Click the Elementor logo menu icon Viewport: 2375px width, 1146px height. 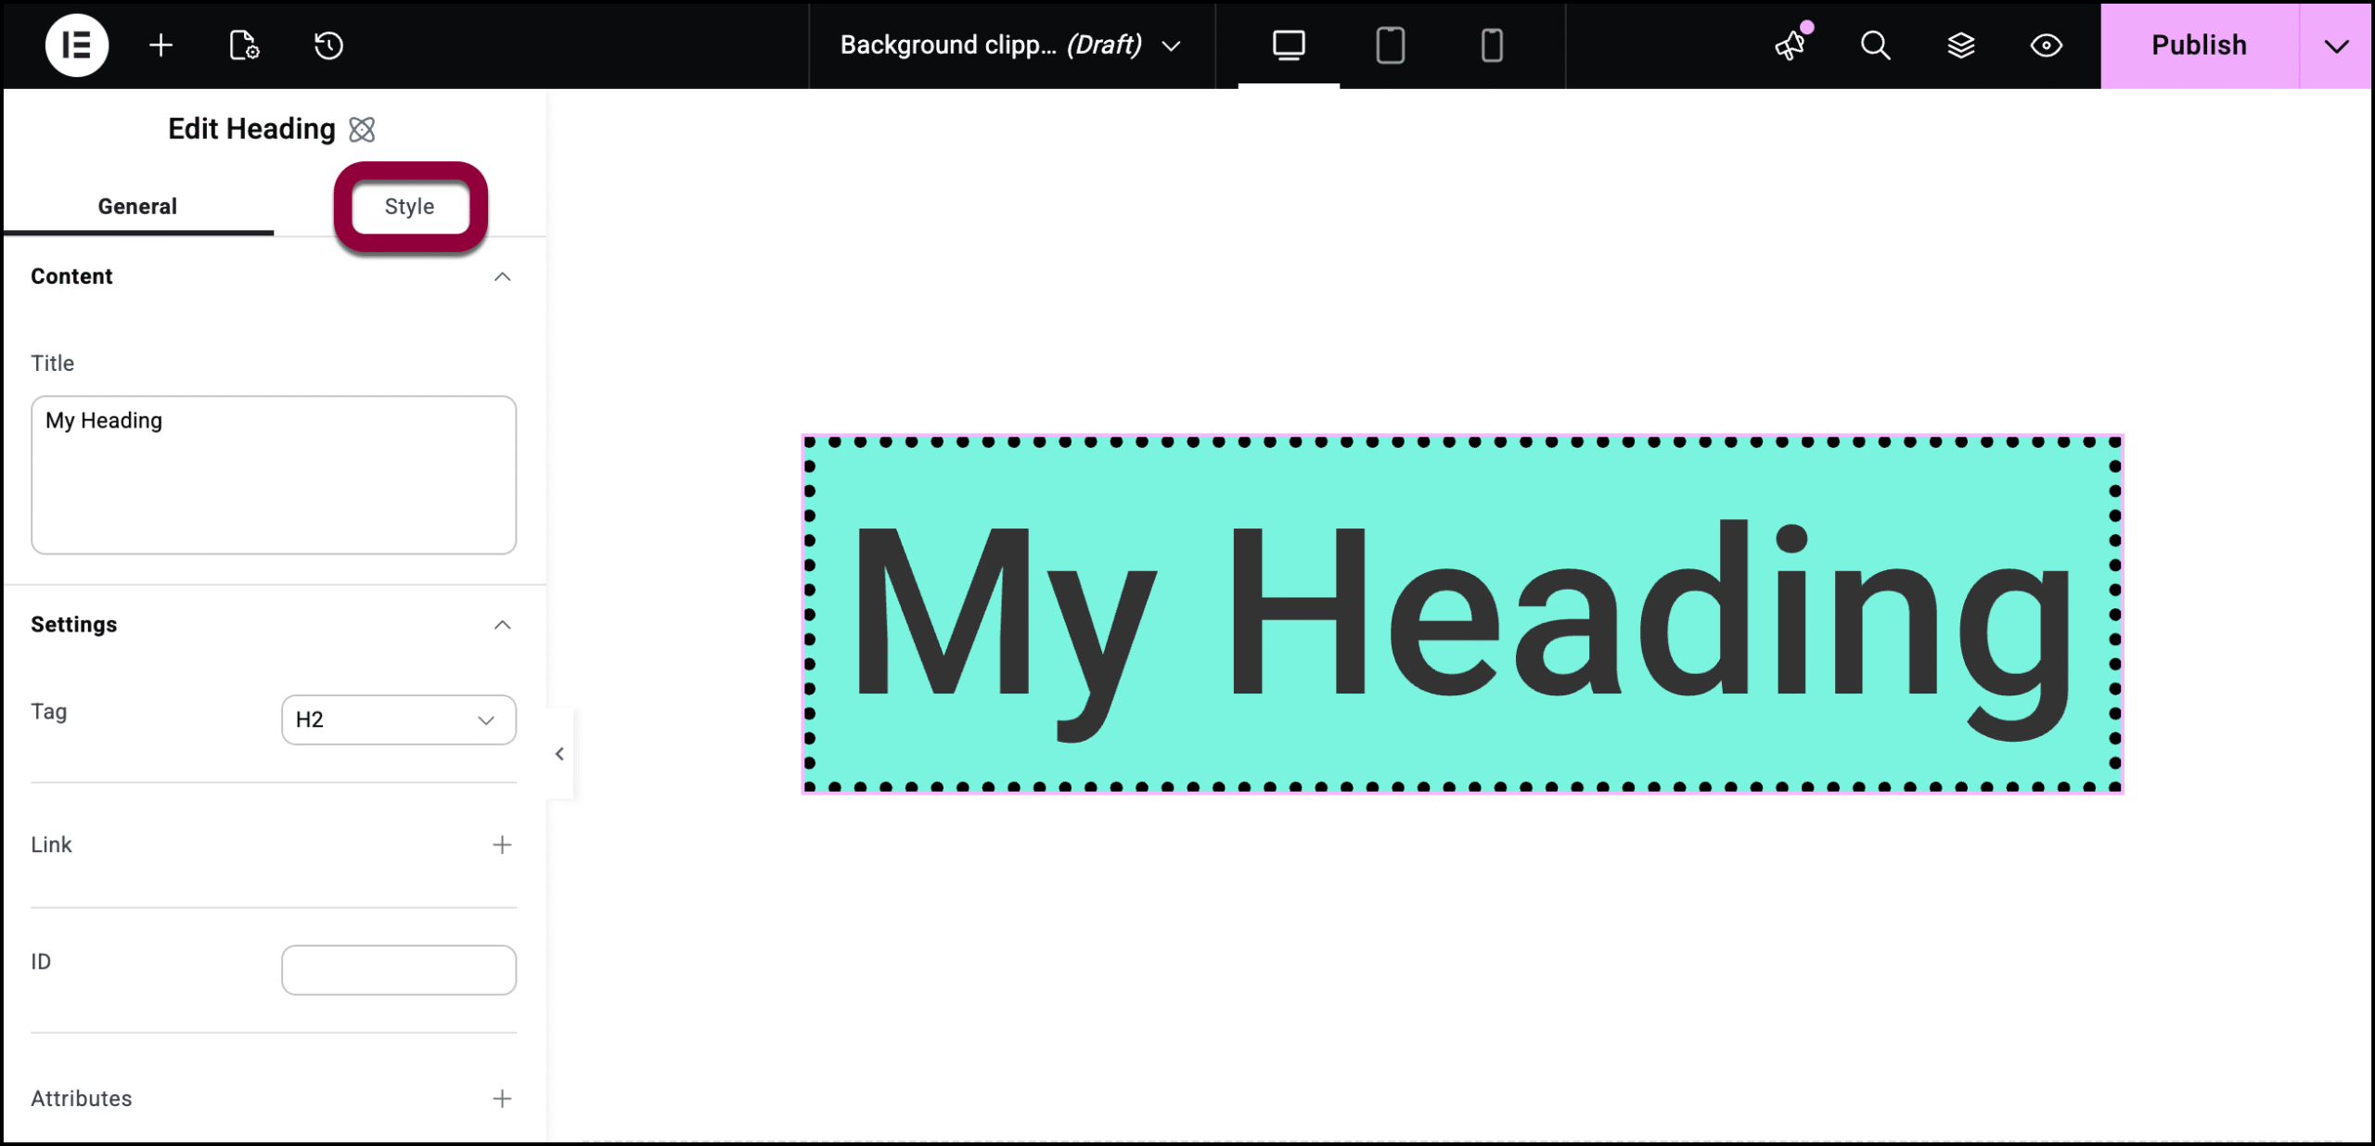tap(76, 45)
